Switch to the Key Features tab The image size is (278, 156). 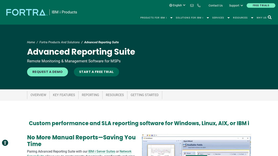point(64,95)
